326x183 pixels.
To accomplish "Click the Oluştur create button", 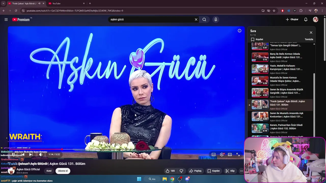I will coord(292,19).
